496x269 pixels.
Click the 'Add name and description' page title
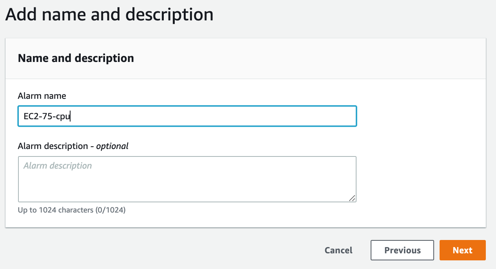(x=109, y=15)
